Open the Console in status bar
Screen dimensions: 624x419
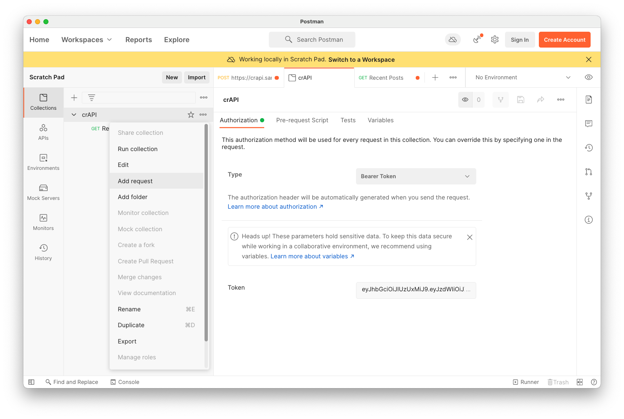tap(125, 382)
